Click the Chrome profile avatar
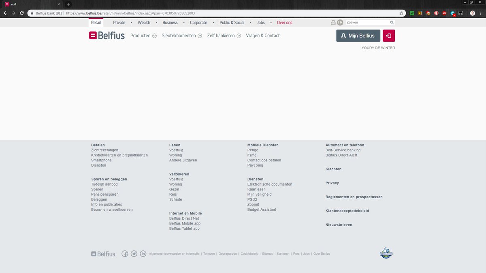Screen dimensions: 486x273 pyautogui.click(x=473, y=13)
